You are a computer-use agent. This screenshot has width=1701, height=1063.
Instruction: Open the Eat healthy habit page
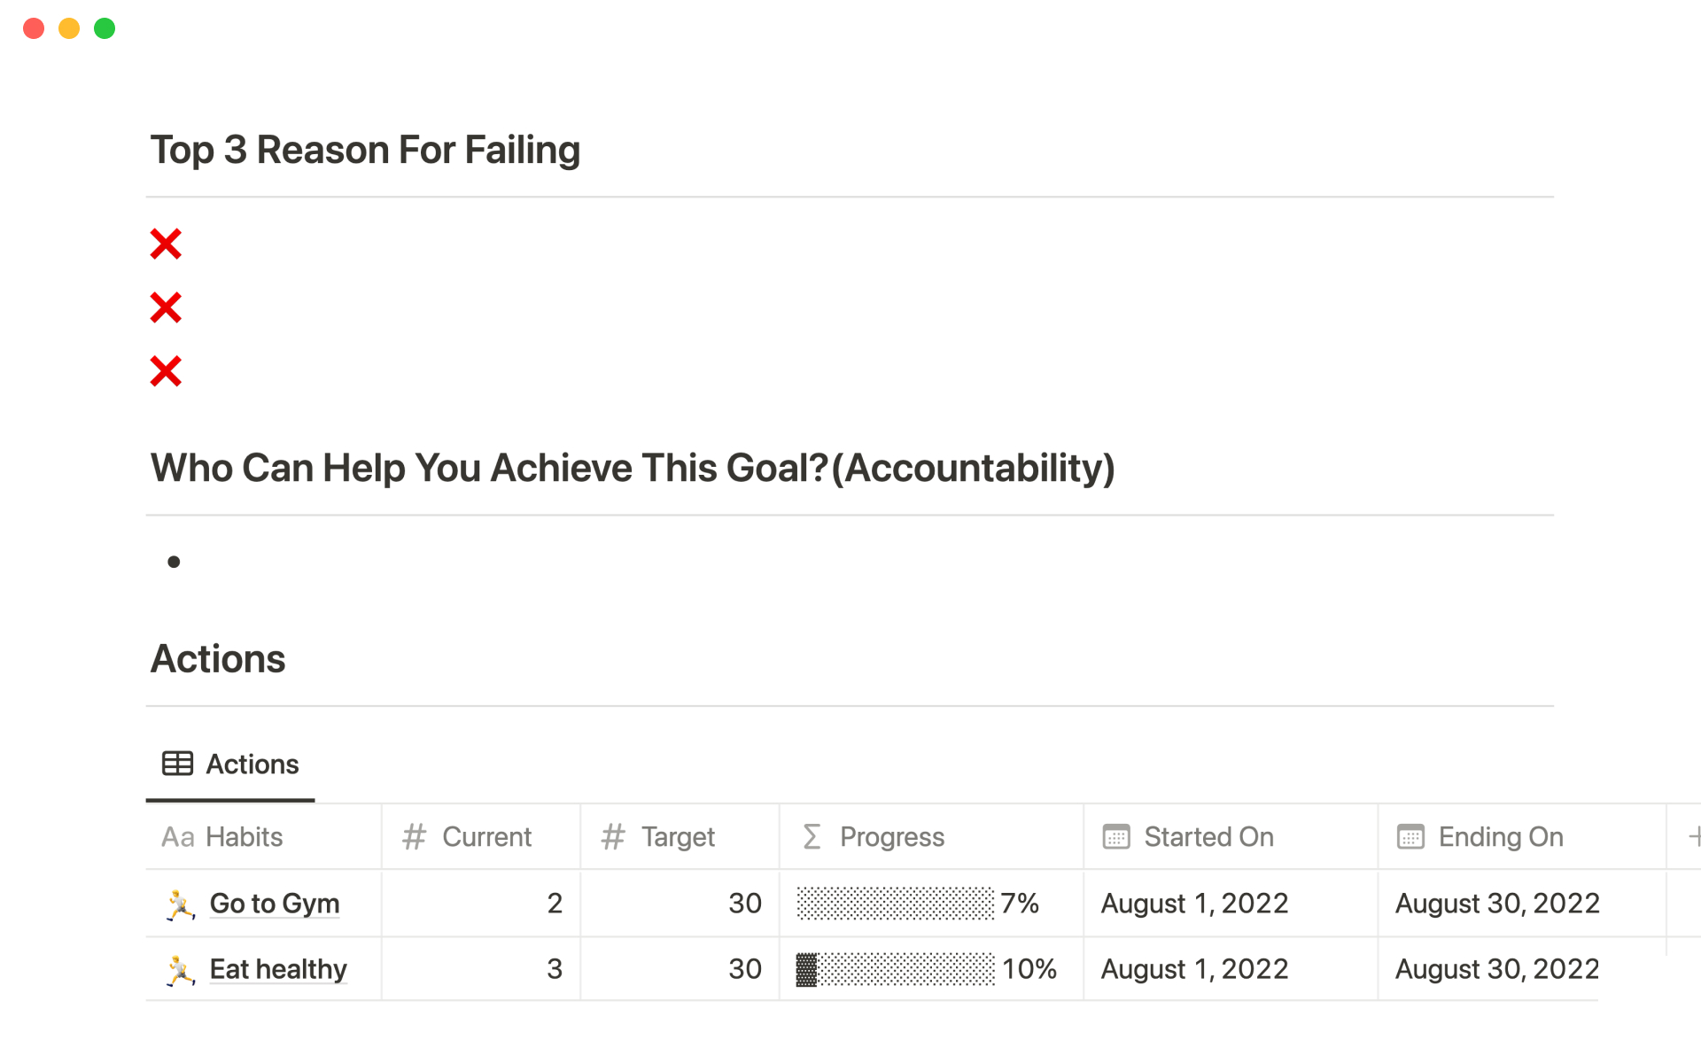pos(278,969)
